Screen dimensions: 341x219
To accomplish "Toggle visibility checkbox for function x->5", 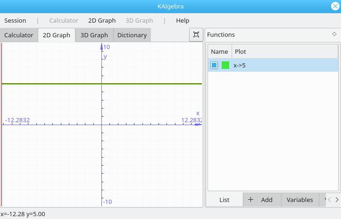I will (214, 65).
